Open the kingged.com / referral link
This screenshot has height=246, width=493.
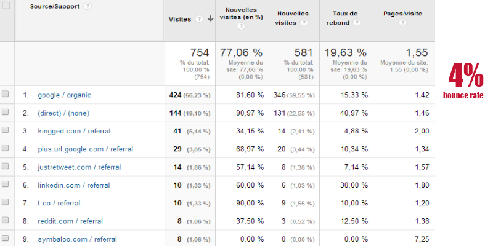(x=74, y=131)
